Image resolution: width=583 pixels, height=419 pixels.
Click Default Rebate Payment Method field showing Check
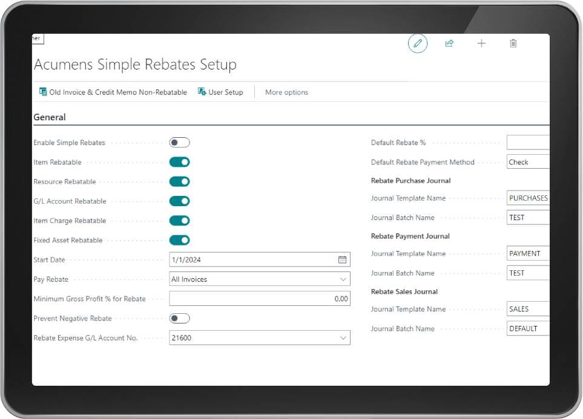point(528,162)
